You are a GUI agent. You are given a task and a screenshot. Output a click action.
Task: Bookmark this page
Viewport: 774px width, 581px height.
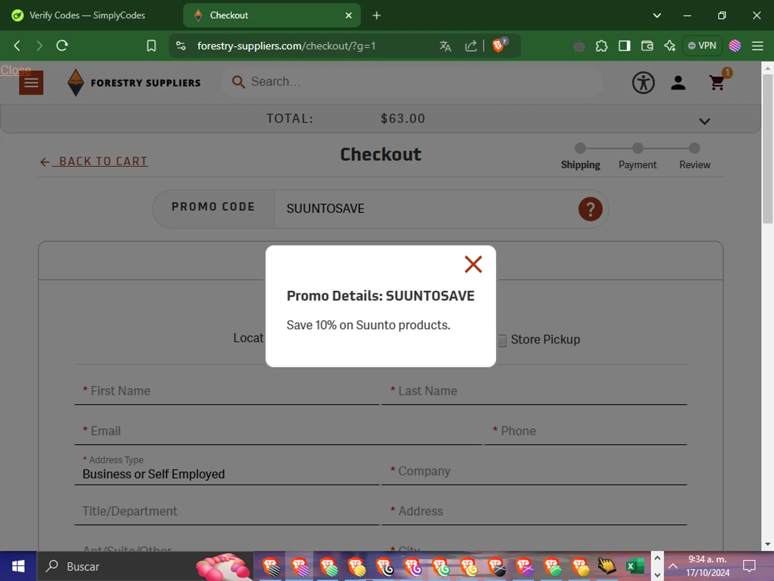coord(151,46)
